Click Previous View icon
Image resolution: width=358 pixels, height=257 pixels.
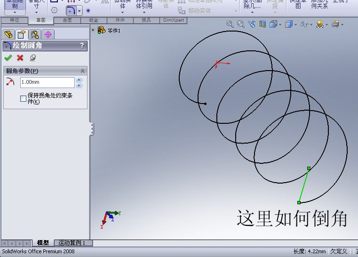[252, 24]
